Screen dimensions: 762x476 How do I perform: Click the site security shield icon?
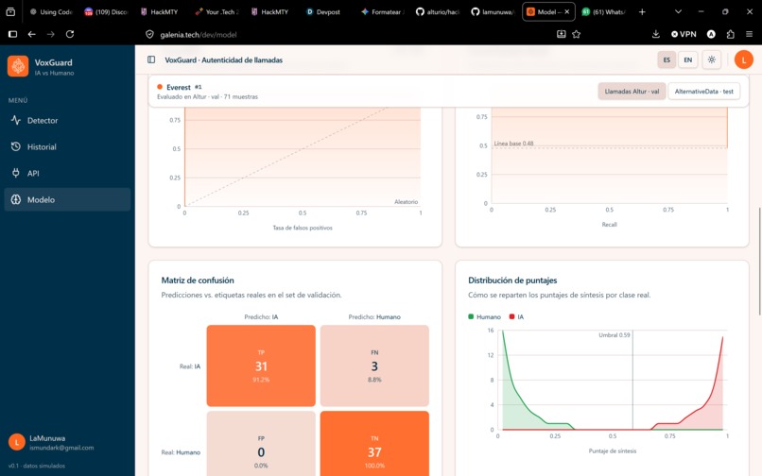[x=149, y=34]
